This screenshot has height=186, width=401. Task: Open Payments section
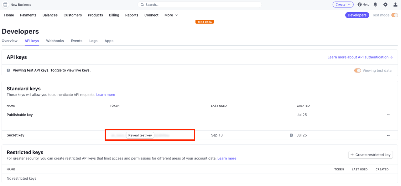coord(28,15)
